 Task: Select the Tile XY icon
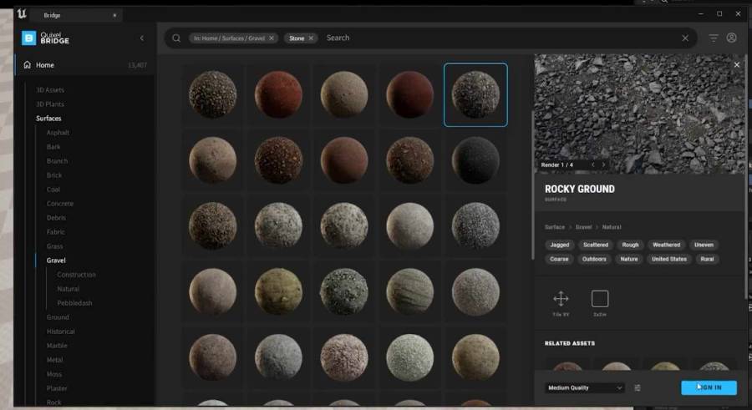pos(561,298)
